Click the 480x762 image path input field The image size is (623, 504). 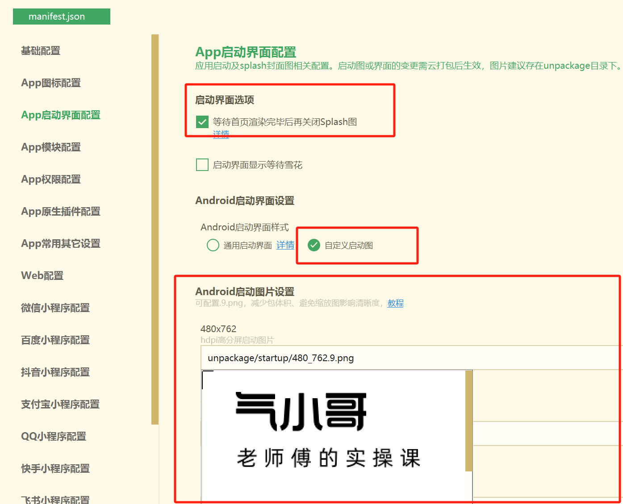[x=412, y=358]
